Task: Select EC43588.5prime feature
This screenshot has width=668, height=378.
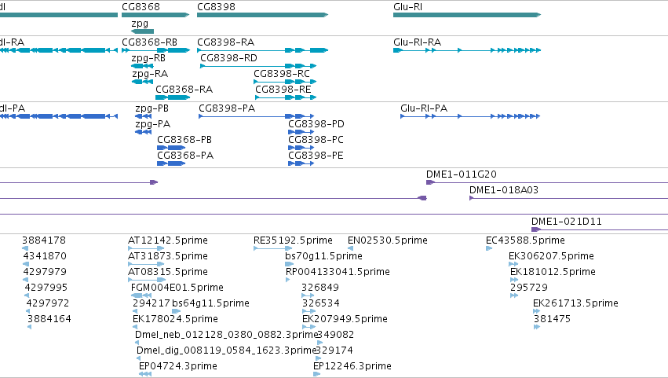Action: tap(489, 249)
